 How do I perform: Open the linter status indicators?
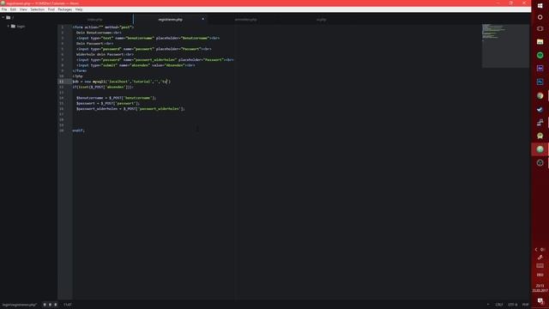pyautogui.click(x=50, y=305)
